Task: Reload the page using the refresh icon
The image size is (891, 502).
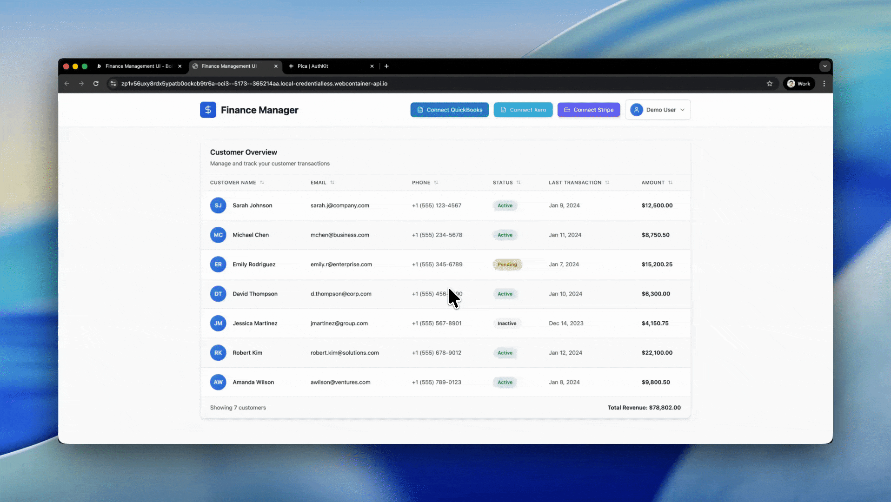Action: click(x=96, y=84)
